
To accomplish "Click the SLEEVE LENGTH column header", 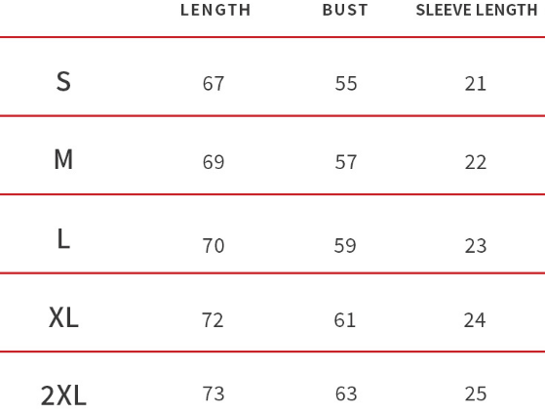I will tap(477, 10).
